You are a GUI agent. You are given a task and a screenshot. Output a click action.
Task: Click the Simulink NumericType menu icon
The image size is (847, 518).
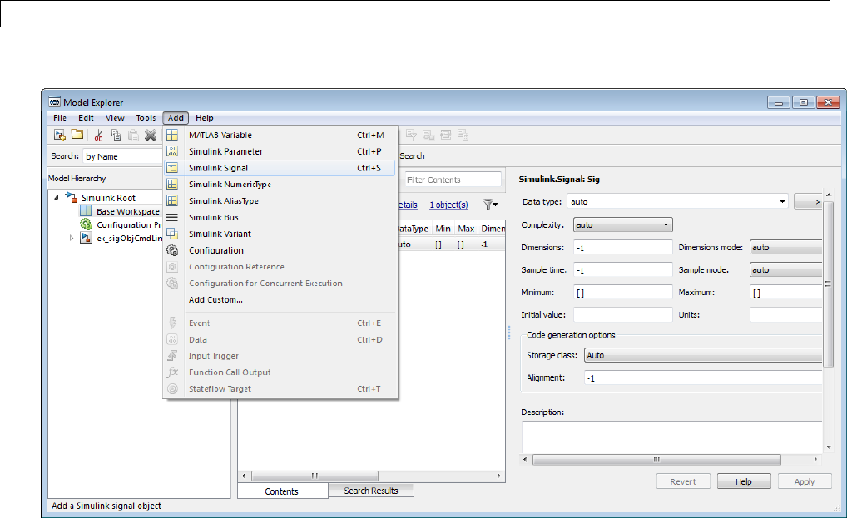(x=172, y=184)
